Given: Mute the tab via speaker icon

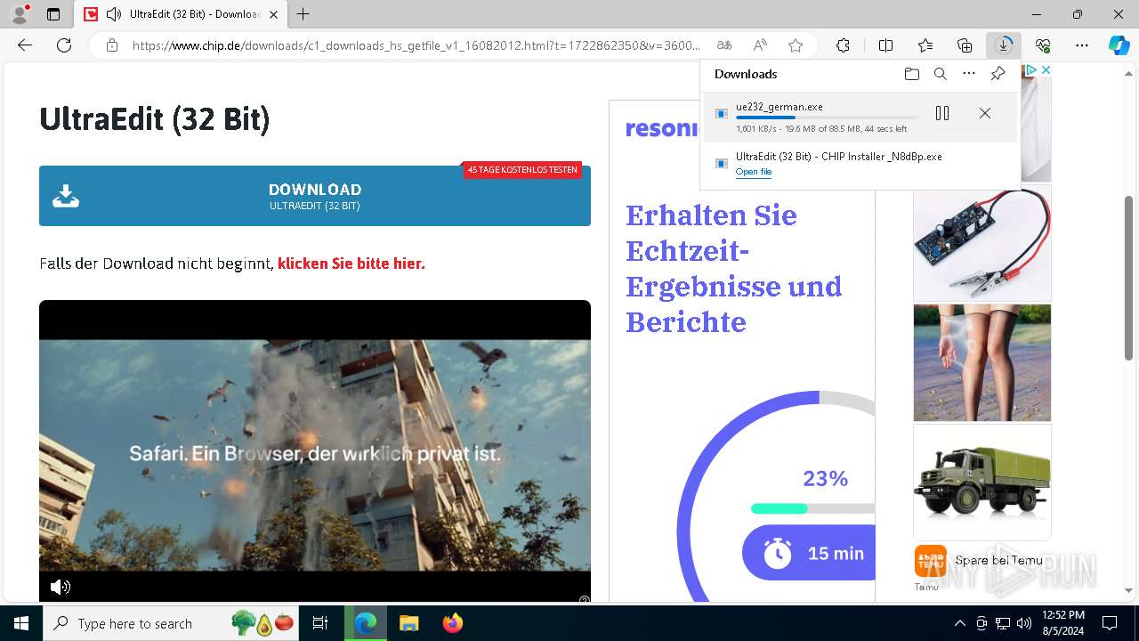Looking at the screenshot, I should coord(113,14).
